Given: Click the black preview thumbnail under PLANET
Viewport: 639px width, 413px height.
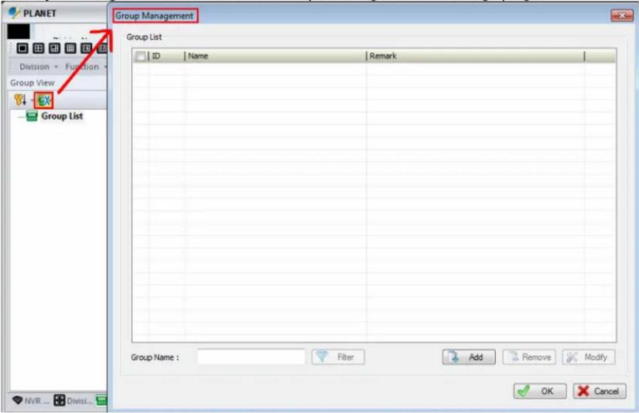Looking at the screenshot, I should coord(18,31).
